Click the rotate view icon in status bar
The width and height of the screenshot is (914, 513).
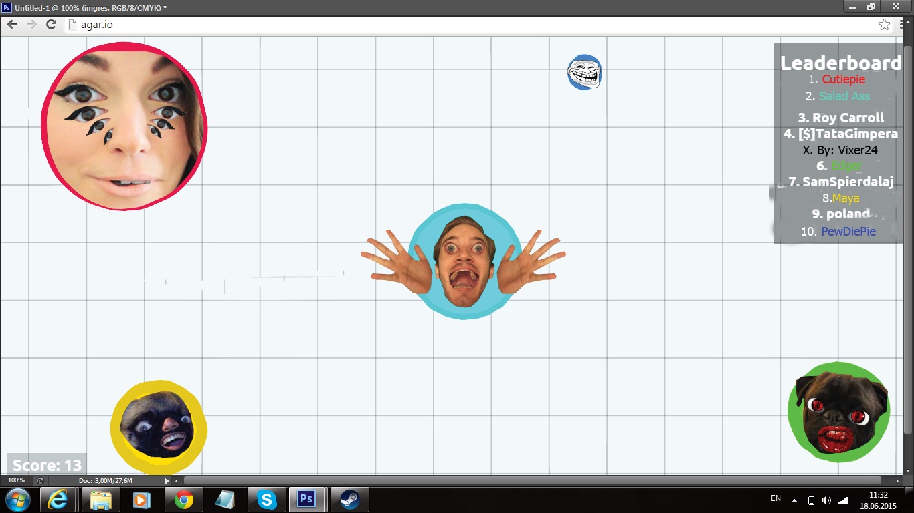pos(40,480)
